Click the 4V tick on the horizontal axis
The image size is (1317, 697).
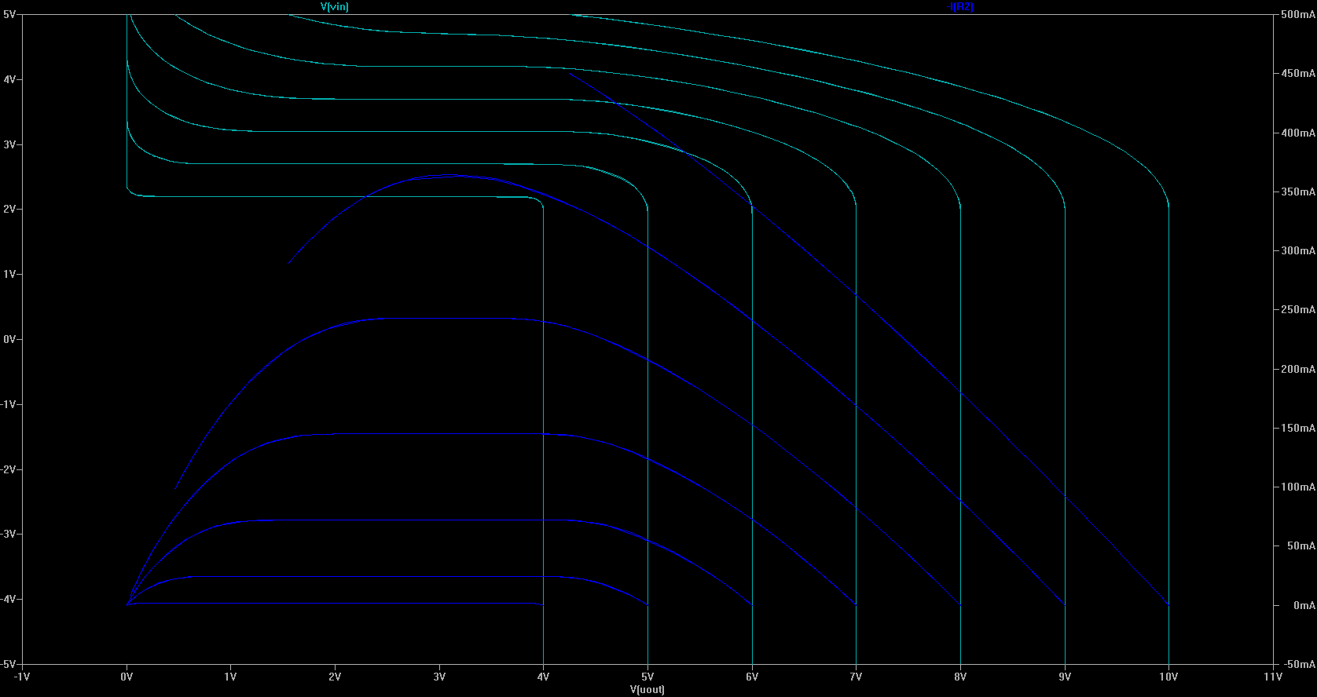click(543, 677)
